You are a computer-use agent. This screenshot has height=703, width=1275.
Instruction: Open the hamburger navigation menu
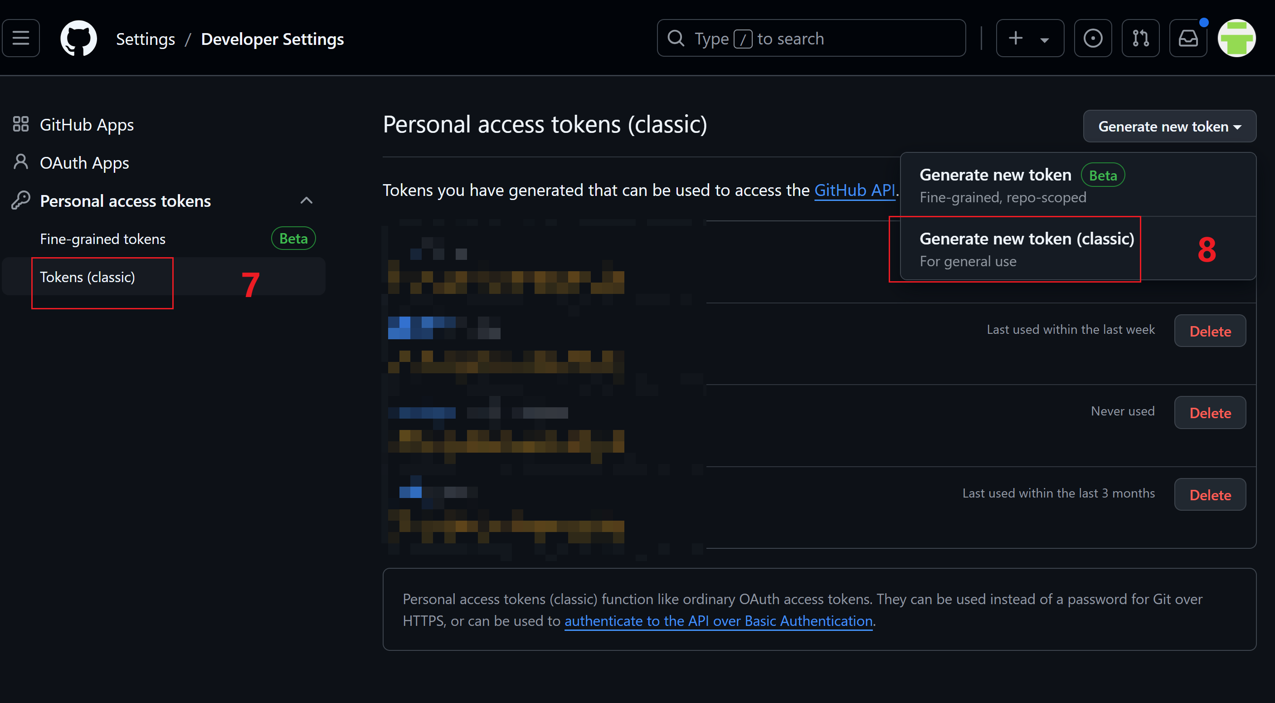click(x=21, y=38)
